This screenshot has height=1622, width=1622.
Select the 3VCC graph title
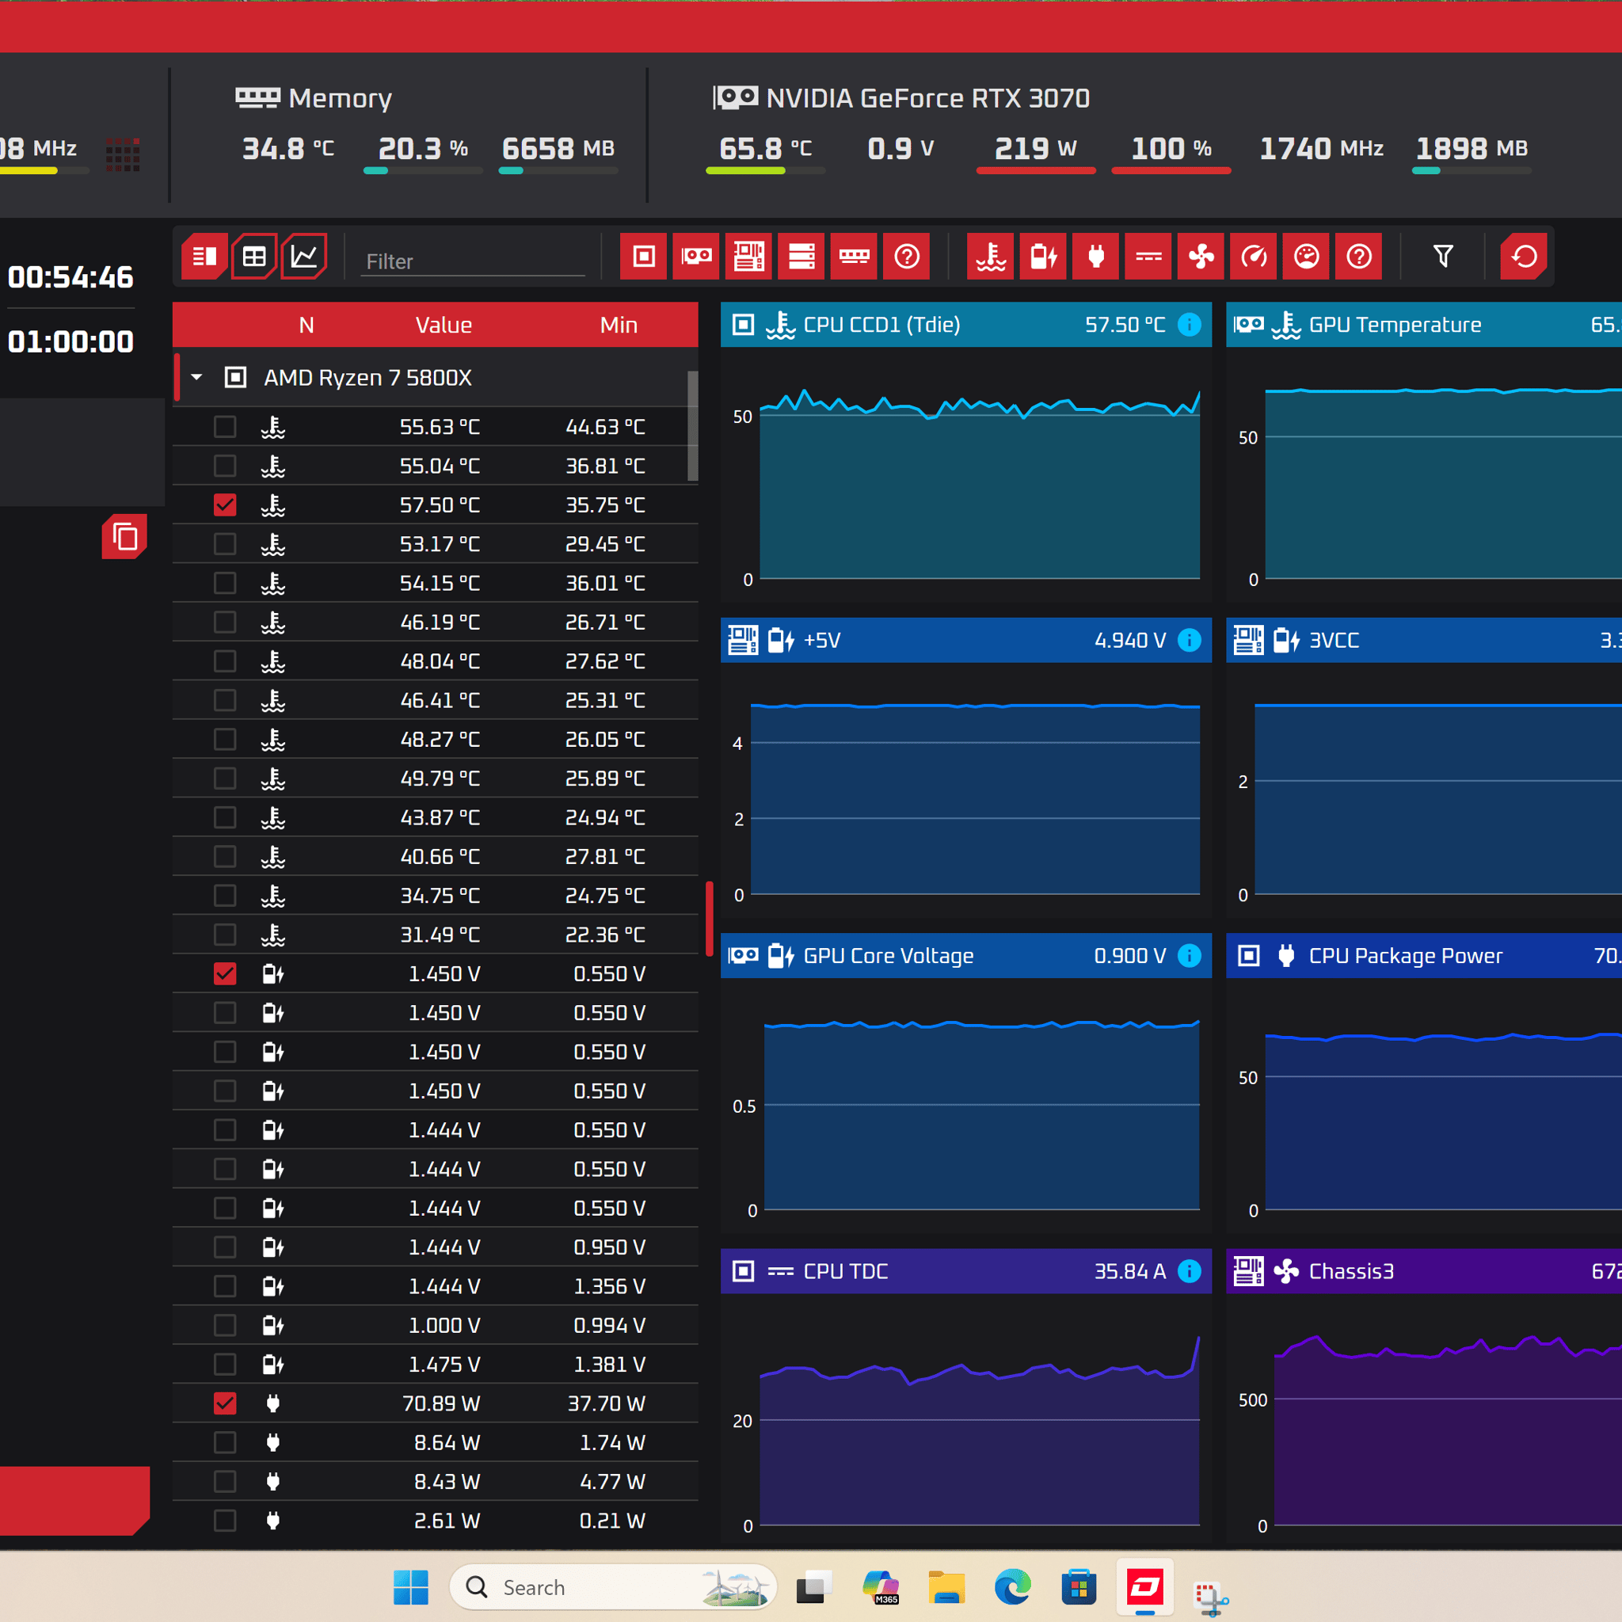1334,641
